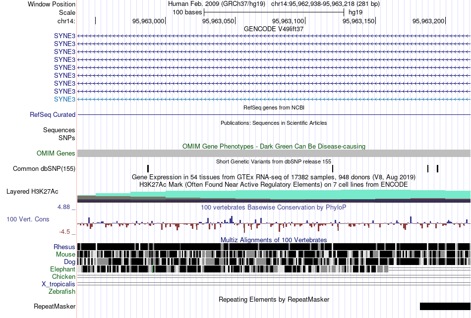Click the Sequences track label

pyautogui.click(x=59, y=130)
